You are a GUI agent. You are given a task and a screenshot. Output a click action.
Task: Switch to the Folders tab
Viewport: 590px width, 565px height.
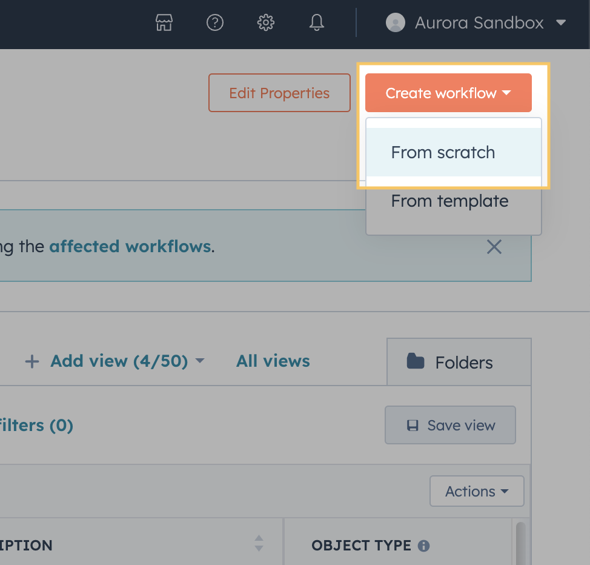point(459,362)
